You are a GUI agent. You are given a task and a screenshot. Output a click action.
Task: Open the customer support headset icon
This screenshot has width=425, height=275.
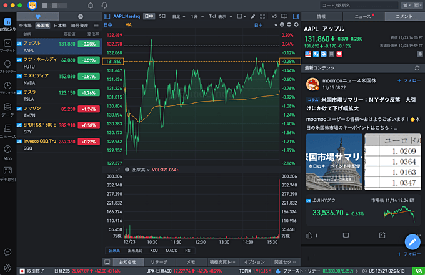pyautogui.click(x=104, y=6)
